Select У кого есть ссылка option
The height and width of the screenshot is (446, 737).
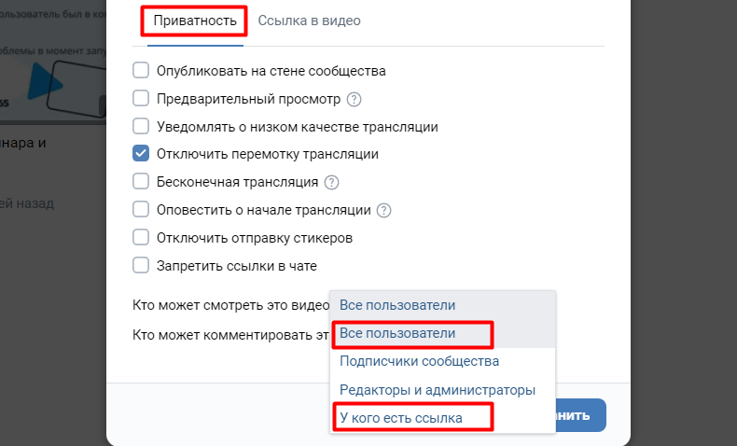[401, 418]
